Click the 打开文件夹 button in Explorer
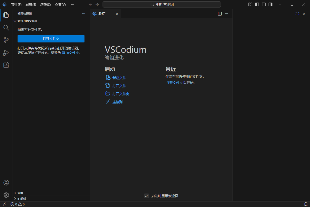310x207 pixels. pos(51,39)
